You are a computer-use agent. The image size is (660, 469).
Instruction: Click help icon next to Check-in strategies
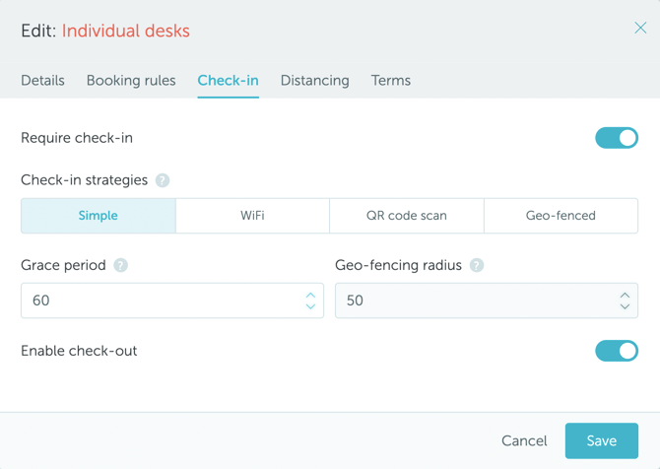pyautogui.click(x=163, y=180)
